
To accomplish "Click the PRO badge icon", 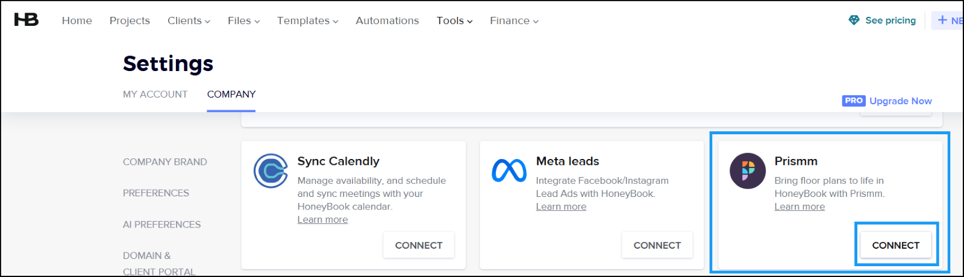I will pyautogui.click(x=854, y=101).
